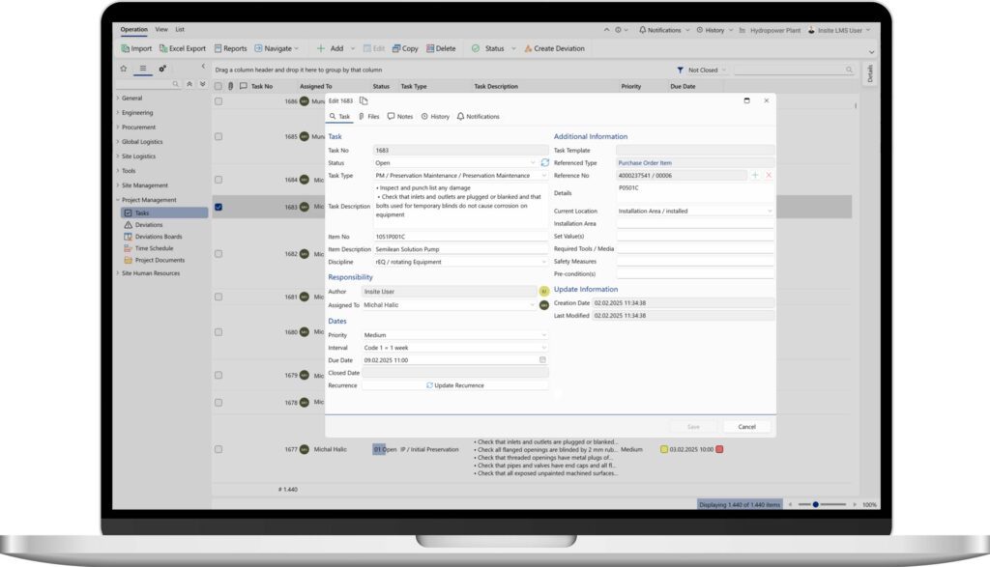Open the Not Closed filter dropdown
This screenshot has height=567, width=990.
[702, 70]
